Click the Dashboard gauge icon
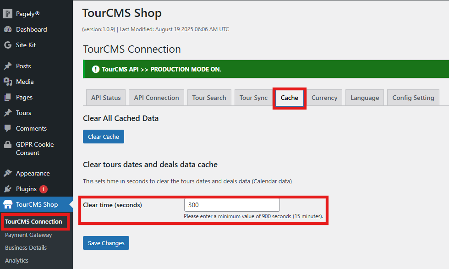The height and width of the screenshot is (269, 449). tap(8, 29)
